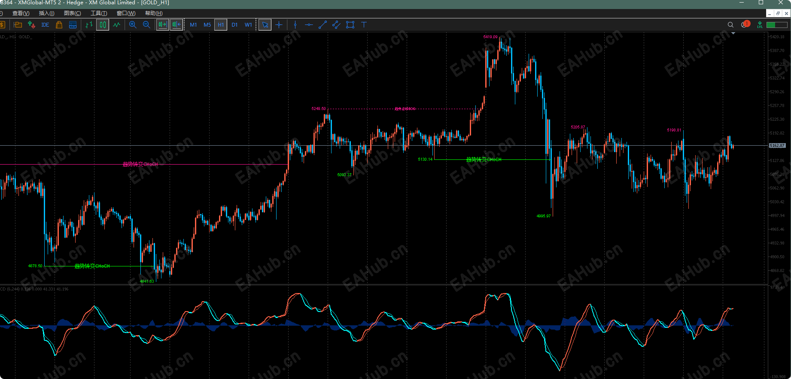Open the chart profiles folder icon
Screen dimensions: 791x379
click(x=18, y=25)
